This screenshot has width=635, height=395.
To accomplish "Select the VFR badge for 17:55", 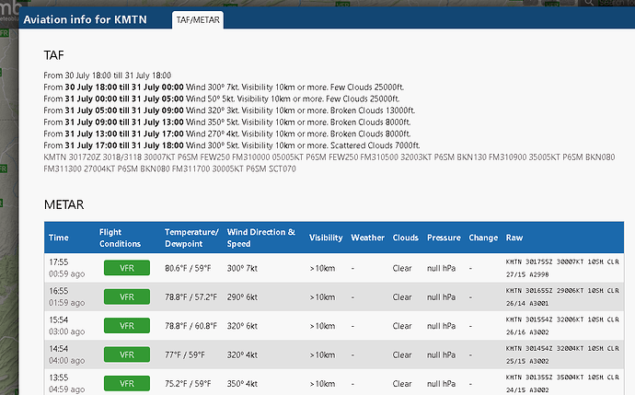I will click(x=127, y=268).
